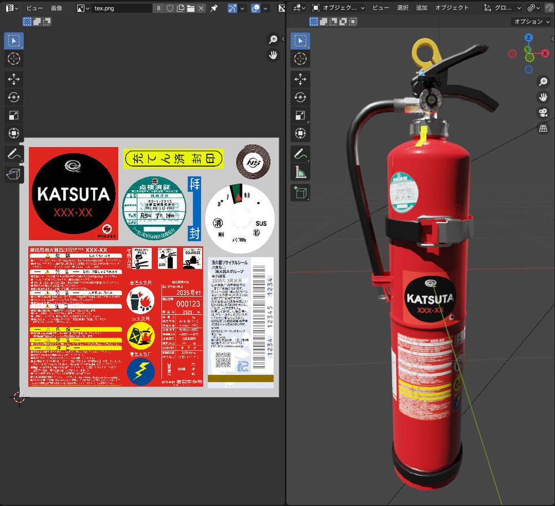Activate Transform tool in 3D viewport

click(x=300, y=133)
